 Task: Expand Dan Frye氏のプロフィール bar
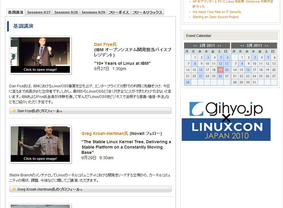(90, 111)
